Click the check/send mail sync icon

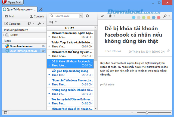pyautogui.click(x=29, y=24)
